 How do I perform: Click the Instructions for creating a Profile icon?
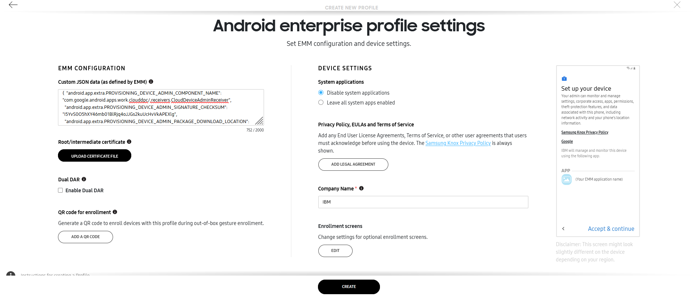pyautogui.click(x=10, y=274)
